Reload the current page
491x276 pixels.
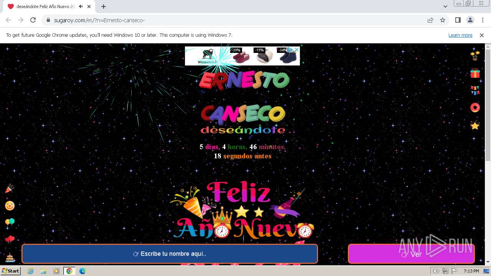pos(33,20)
